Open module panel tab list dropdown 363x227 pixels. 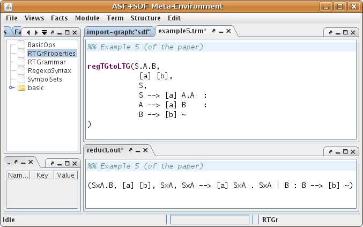click(44, 33)
